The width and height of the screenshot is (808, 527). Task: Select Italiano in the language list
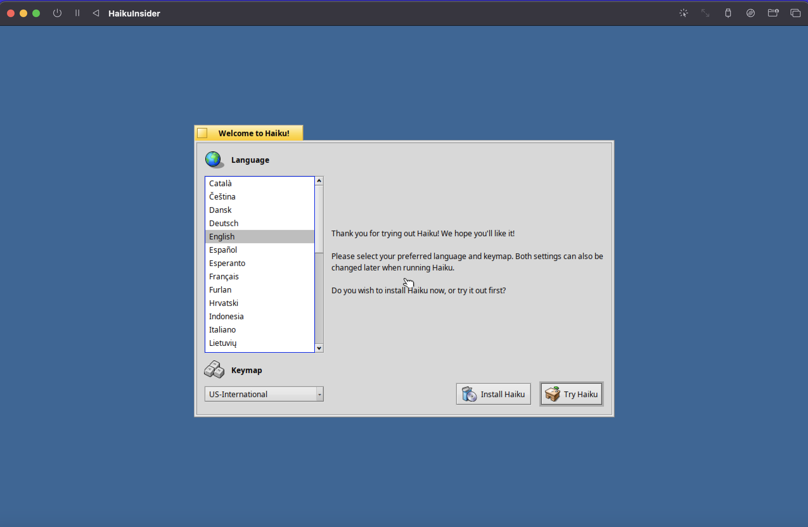point(260,329)
